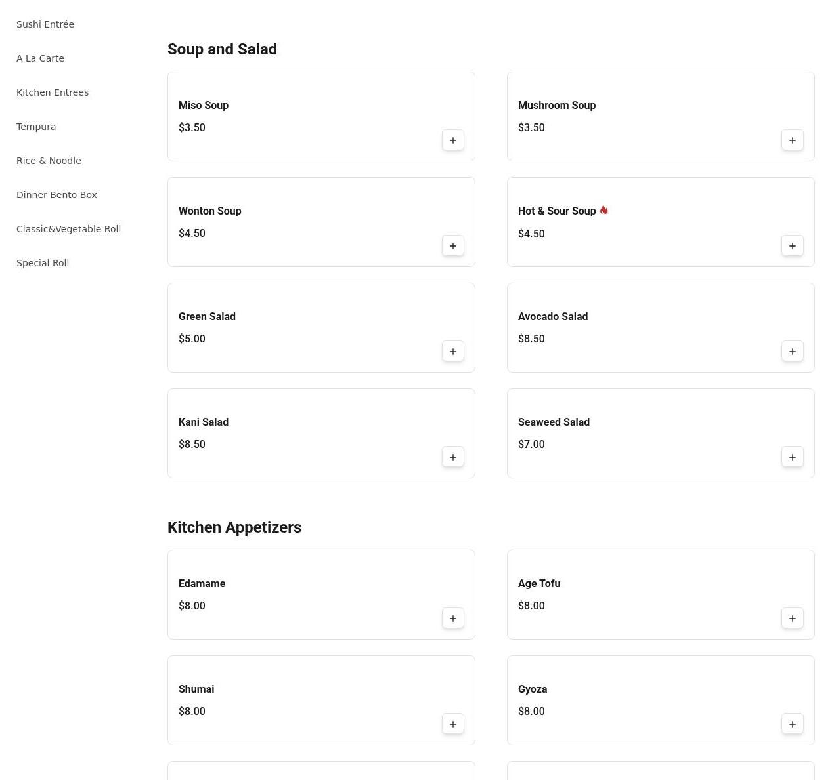The height and width of the screenshot is (780, 834).
Task: Open the Dinner Bento Box category
Action: point(56,195)
